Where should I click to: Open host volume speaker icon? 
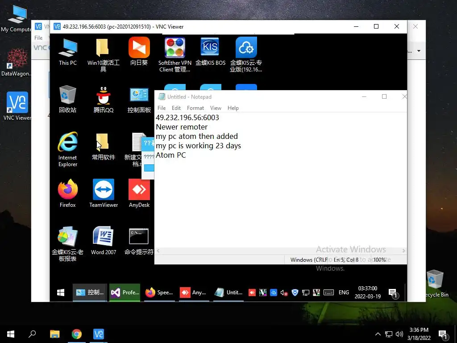coord(399,334)
